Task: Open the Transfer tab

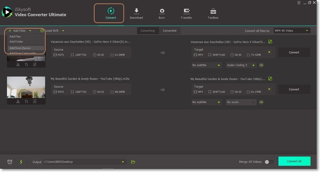Action: tap(186, 13)
